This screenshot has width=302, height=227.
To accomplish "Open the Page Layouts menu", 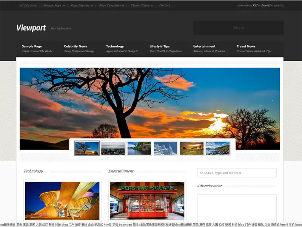I will pos(80,5).
